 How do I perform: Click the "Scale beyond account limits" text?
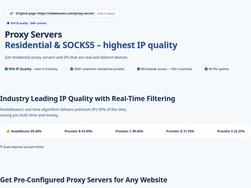23,147
